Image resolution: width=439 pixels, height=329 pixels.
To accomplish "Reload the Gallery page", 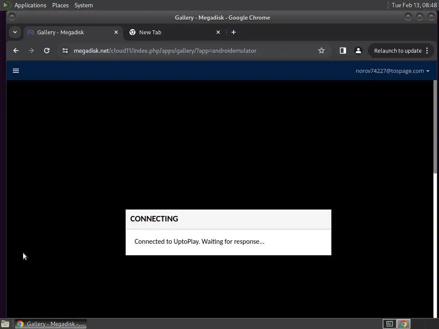I will [47, 51].
